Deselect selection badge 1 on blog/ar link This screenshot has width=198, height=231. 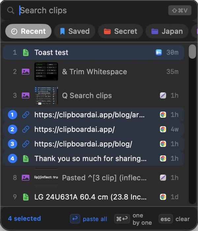(x=12, y=115)
